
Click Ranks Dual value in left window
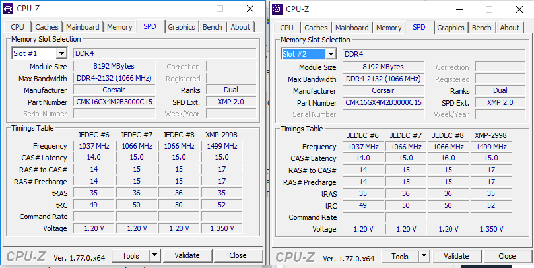(x=231, y=90)
